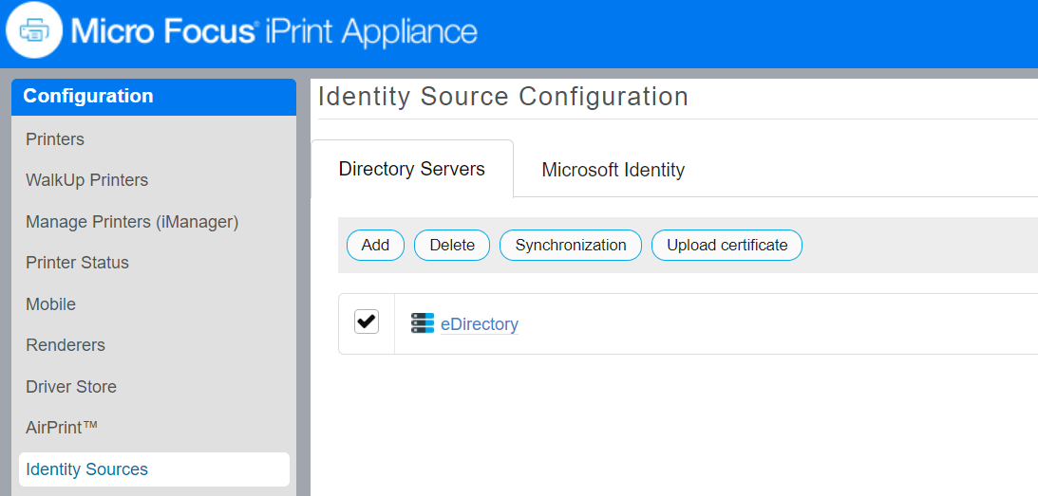Click the iPrint printer logo icon

pos(34,31)
